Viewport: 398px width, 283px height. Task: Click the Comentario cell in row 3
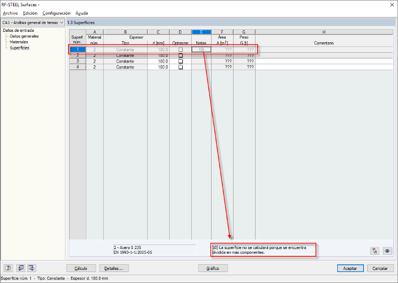pos(324,61)
